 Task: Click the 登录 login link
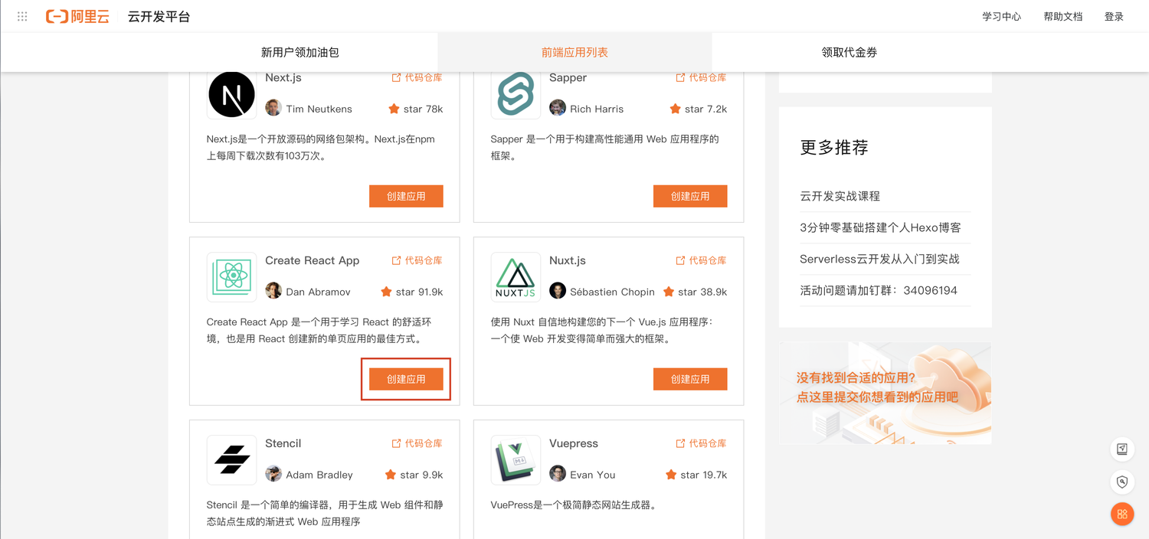click(1114, 17)
